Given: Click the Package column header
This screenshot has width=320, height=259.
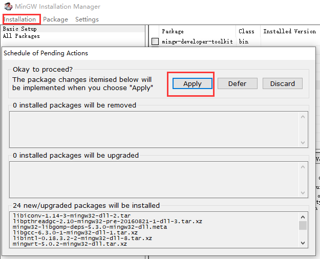Looking at the screenshot, I should tap(173, 31).
